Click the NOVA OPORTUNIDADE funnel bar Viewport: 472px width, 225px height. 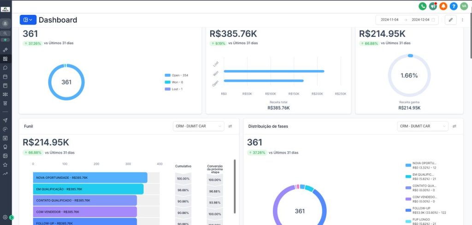pos(90,178)
